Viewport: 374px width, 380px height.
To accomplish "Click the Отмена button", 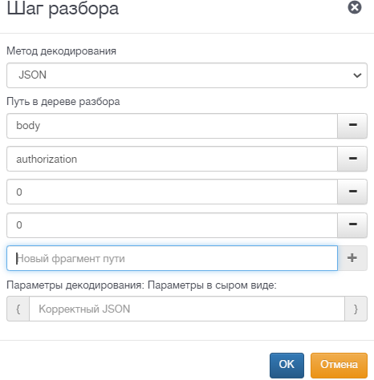I will [339, 366].
